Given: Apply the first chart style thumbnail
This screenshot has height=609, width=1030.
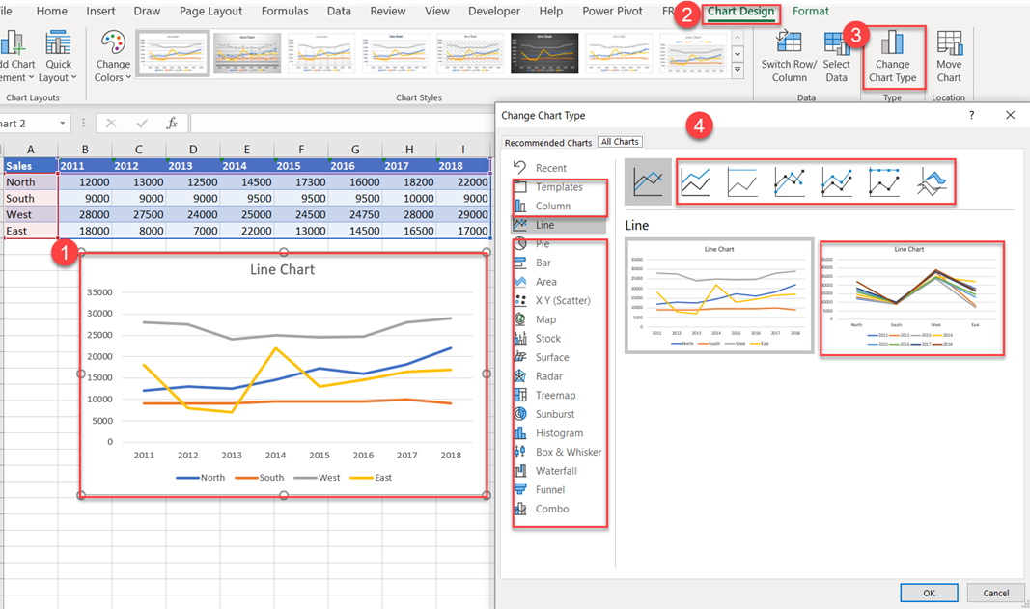Looking at the screenshot, I should coord(173,53).
